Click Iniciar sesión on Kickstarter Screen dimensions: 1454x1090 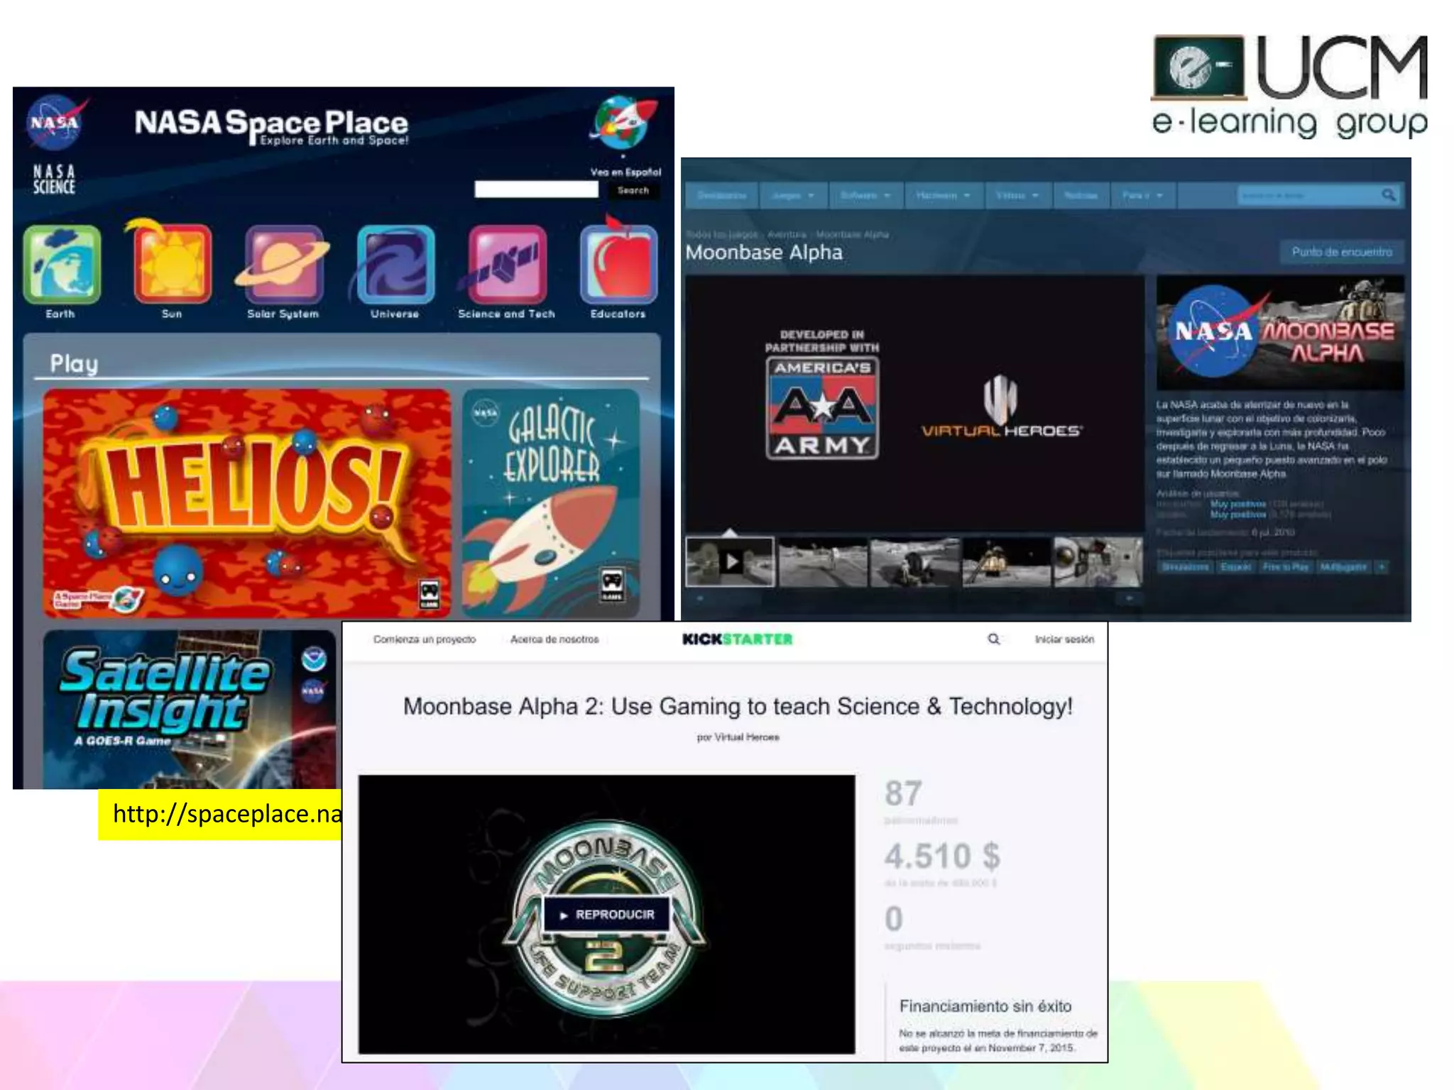[1064, 639]
